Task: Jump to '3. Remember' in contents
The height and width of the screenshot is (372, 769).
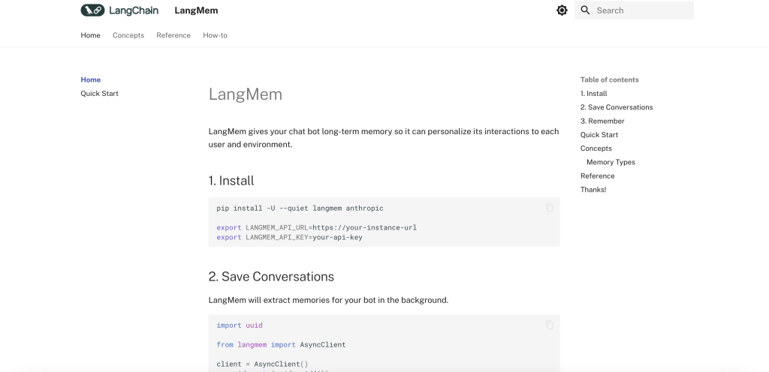Action: coord(602,121)
